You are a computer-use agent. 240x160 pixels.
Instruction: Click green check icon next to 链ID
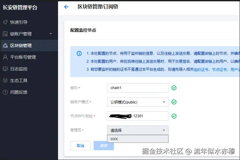click(174, 88)
